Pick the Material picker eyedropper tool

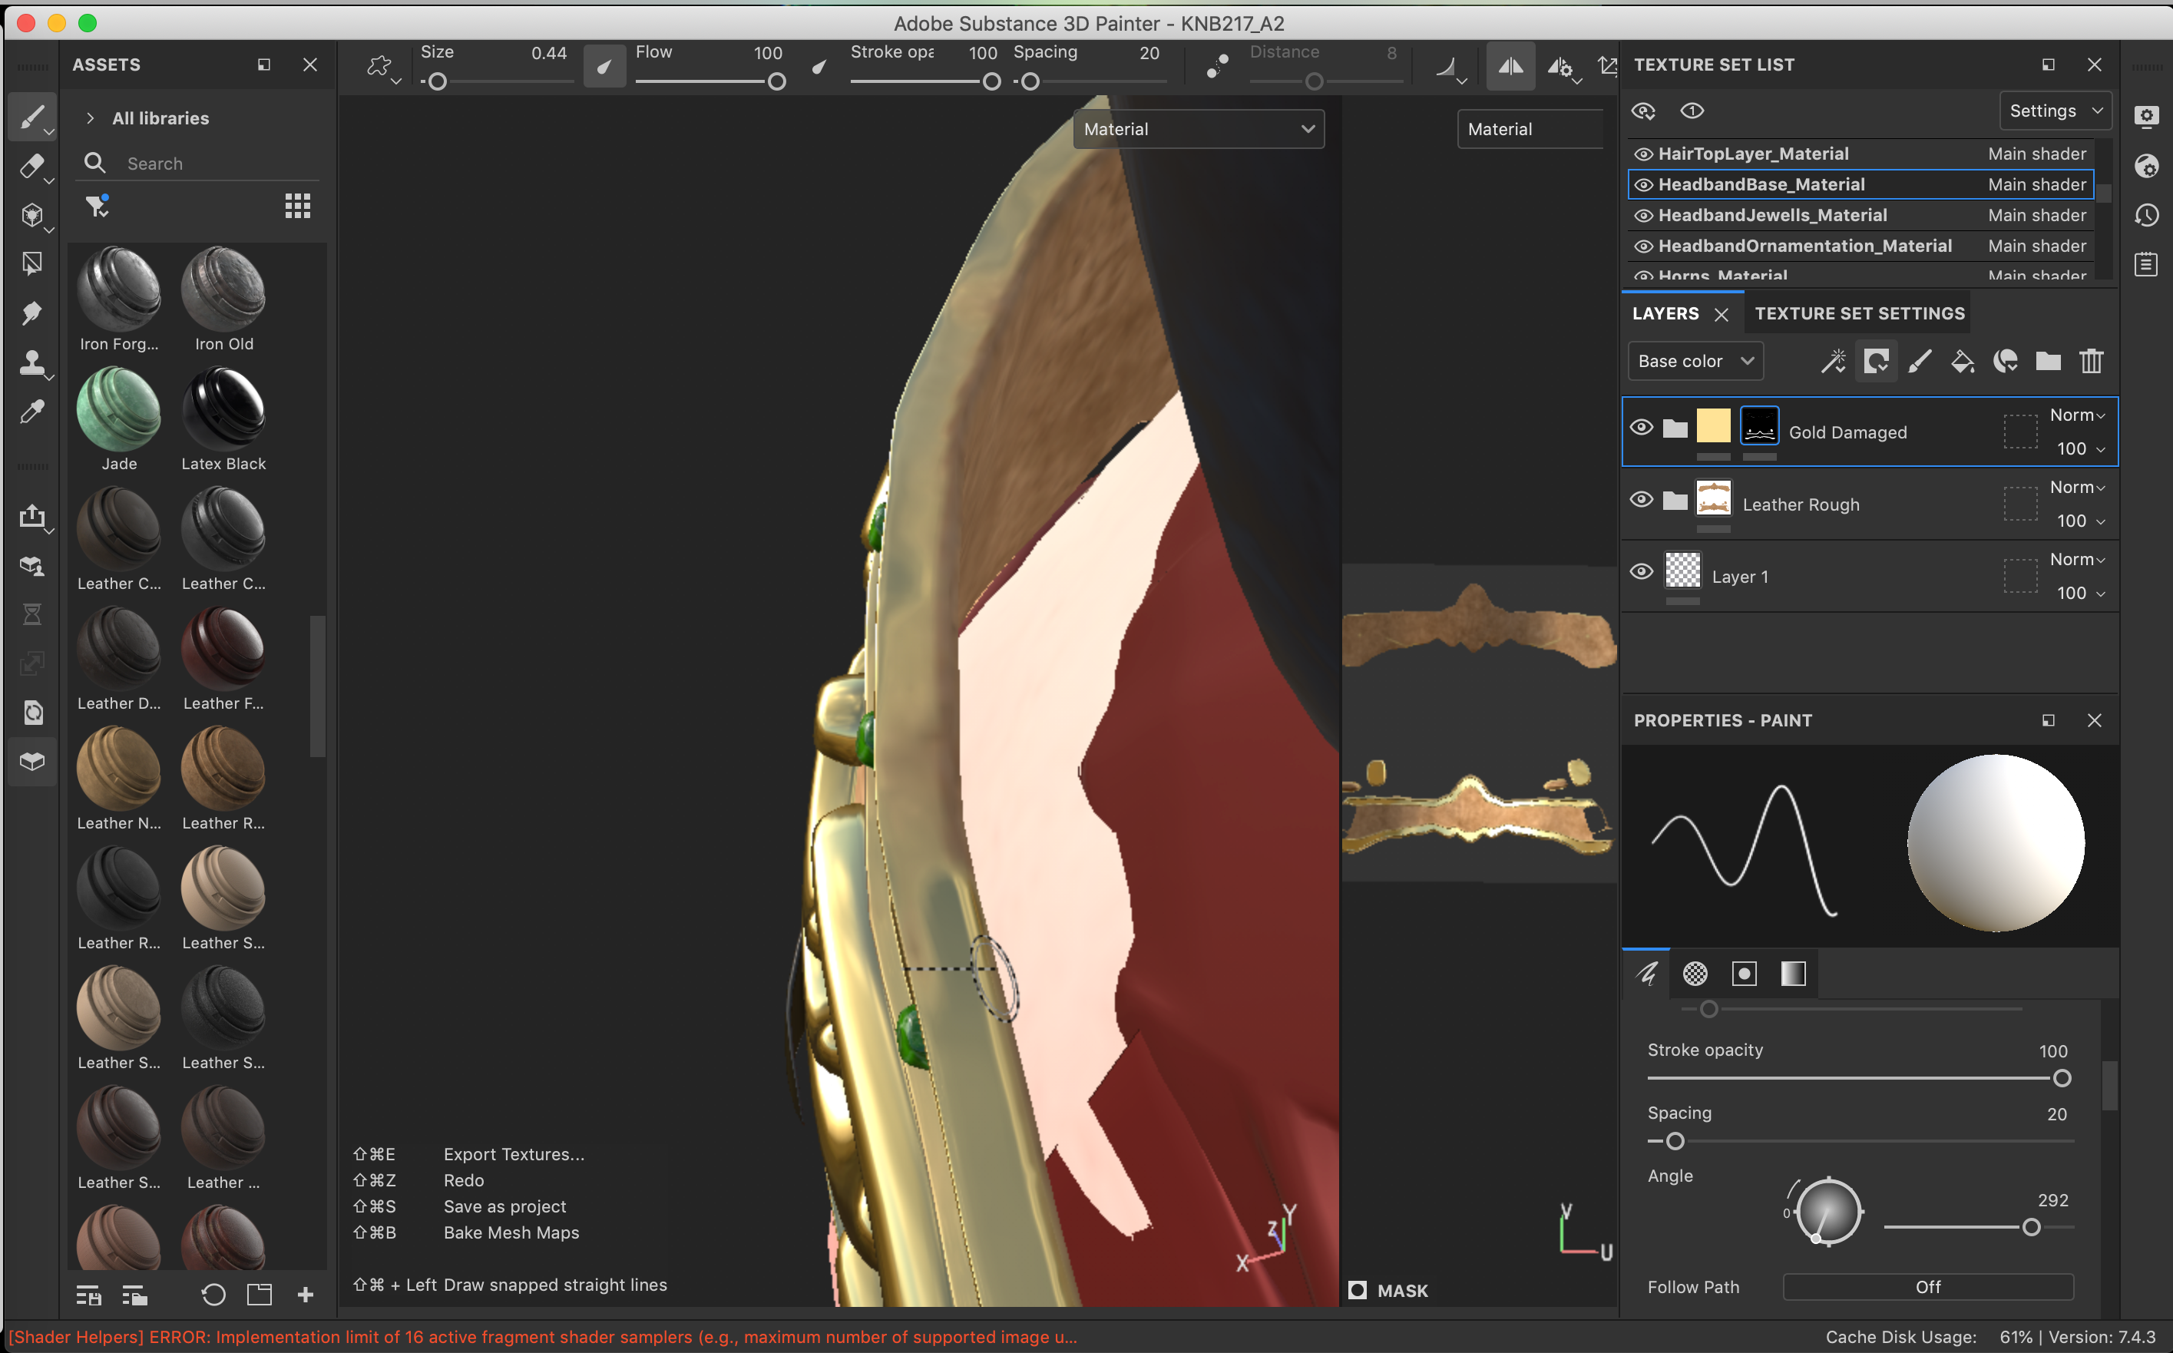tap(31, 412)
